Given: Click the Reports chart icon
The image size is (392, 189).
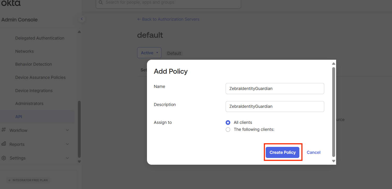Looking at the screenshot, I should click(4, 144).
